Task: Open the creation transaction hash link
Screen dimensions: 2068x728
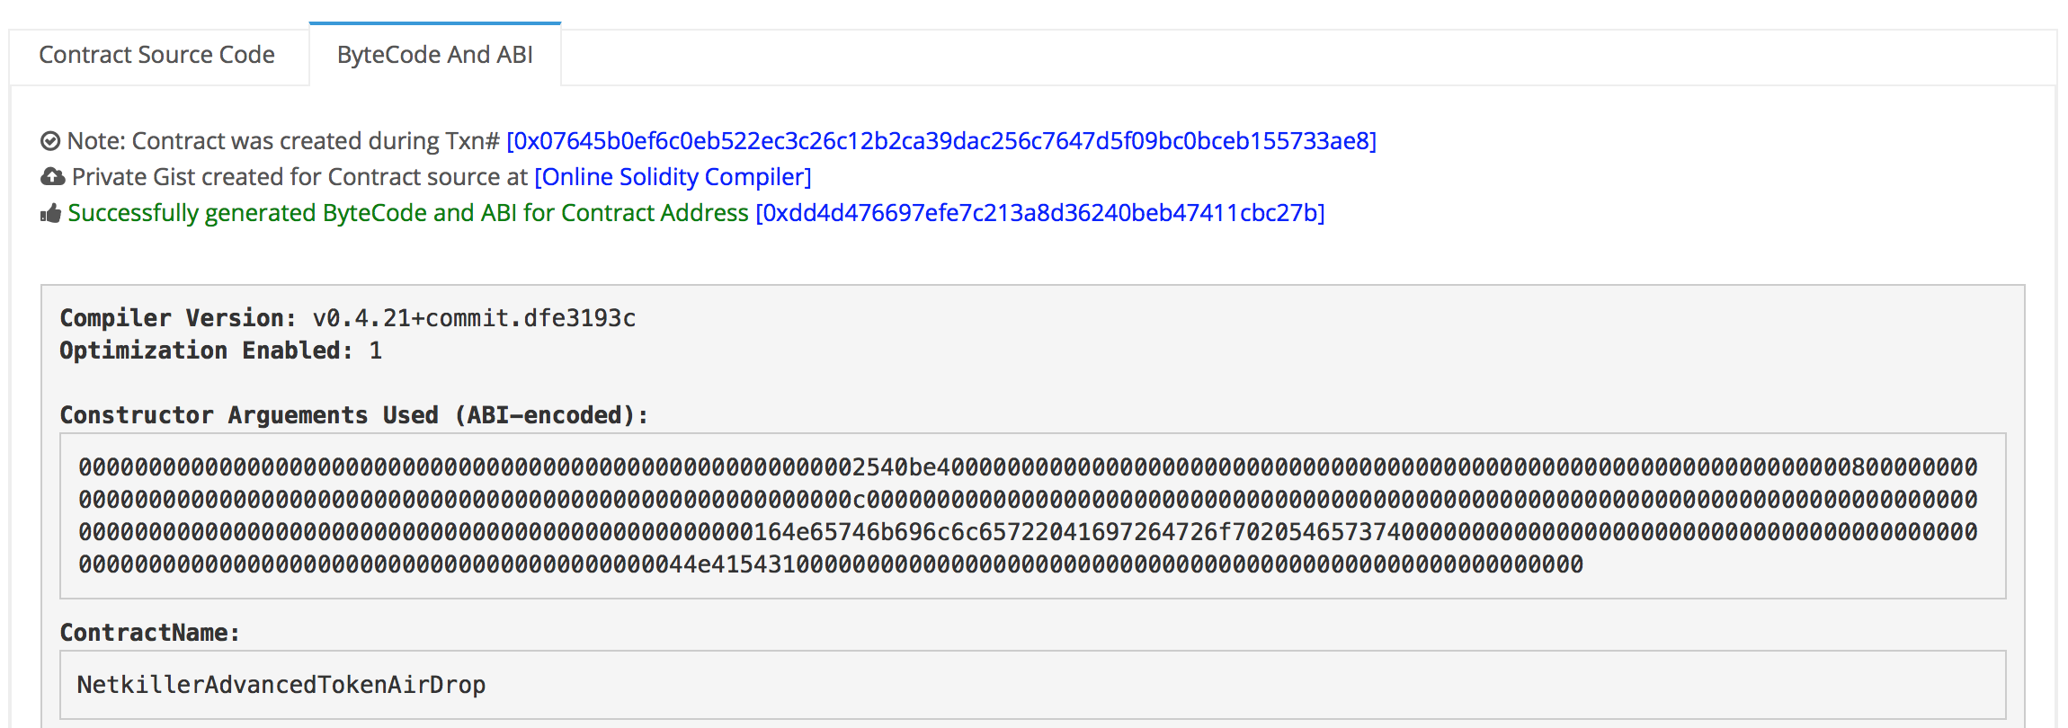Action: click(940, 141)
